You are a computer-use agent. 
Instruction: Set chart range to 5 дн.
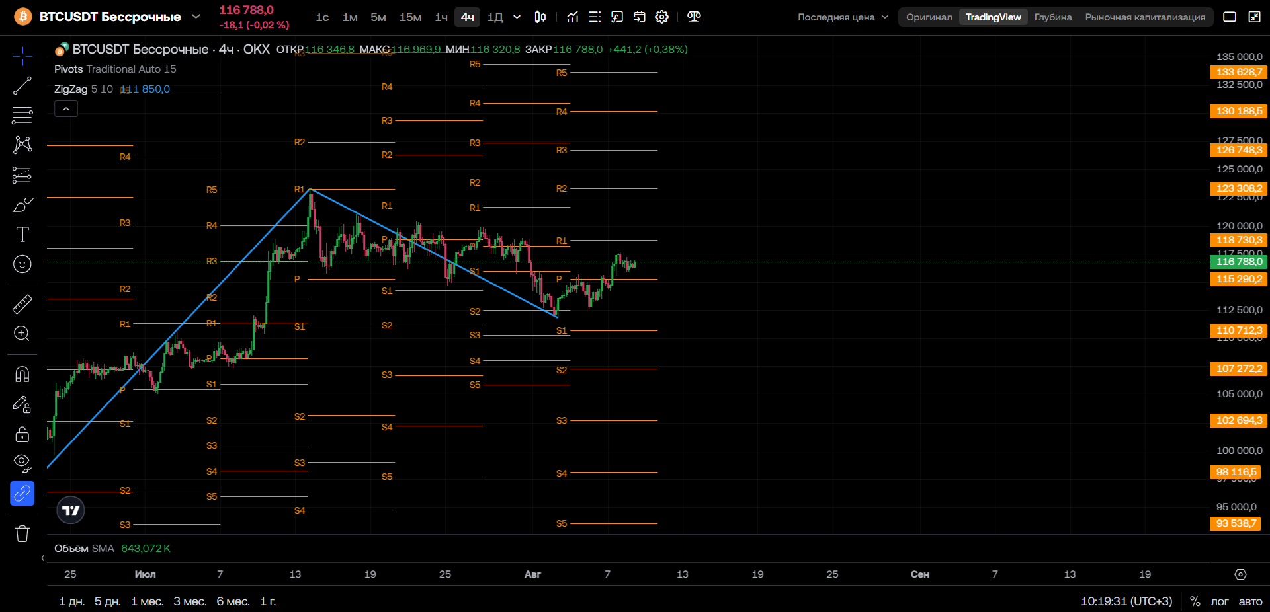107,601
